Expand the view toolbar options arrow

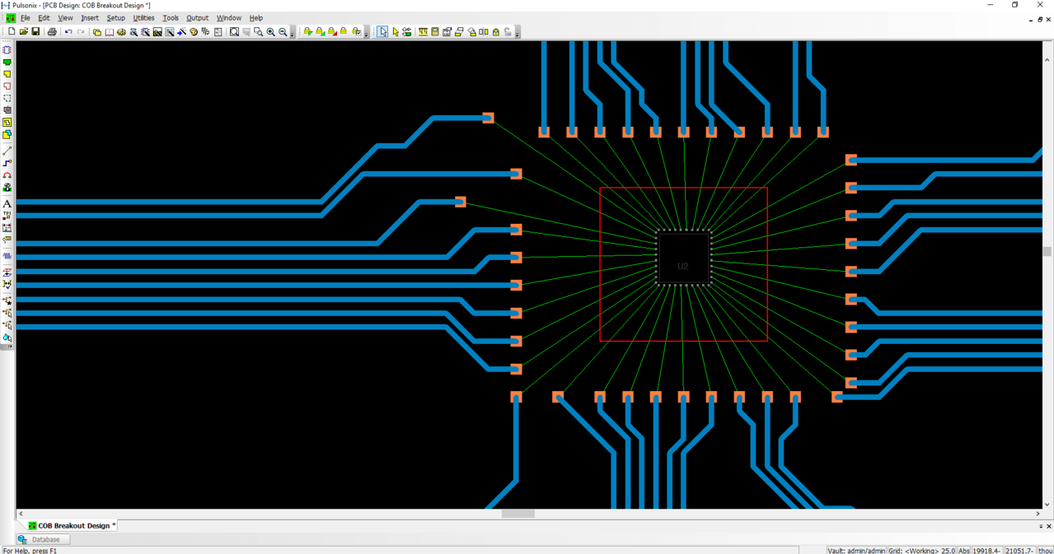pos(293,35)
